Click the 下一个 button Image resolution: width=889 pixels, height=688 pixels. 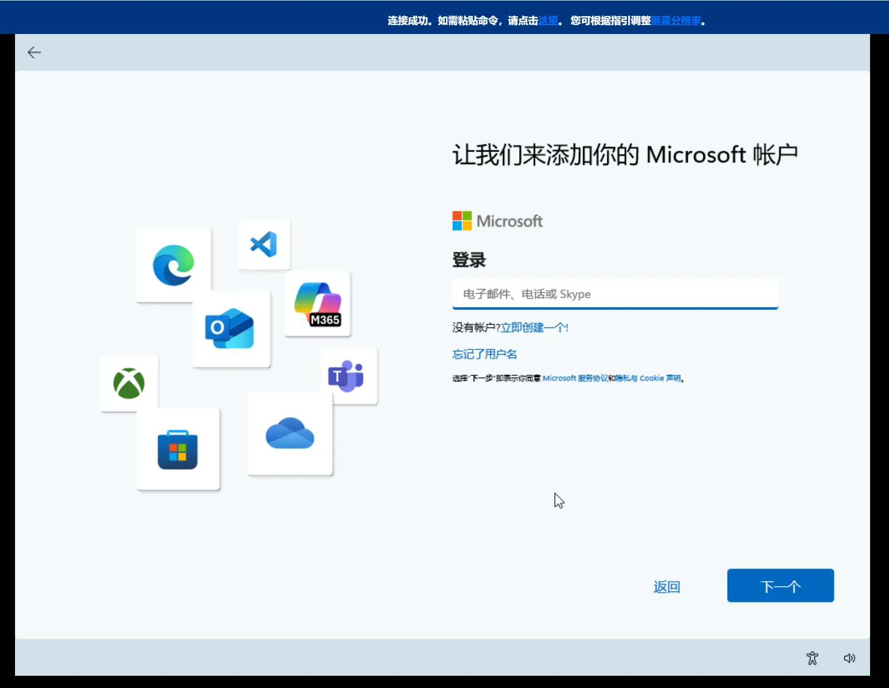click(x=780, y=585)
